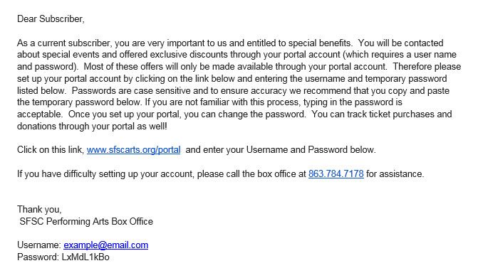Click the "Dear Subscriber," greeting

click(x=51, y=19)
